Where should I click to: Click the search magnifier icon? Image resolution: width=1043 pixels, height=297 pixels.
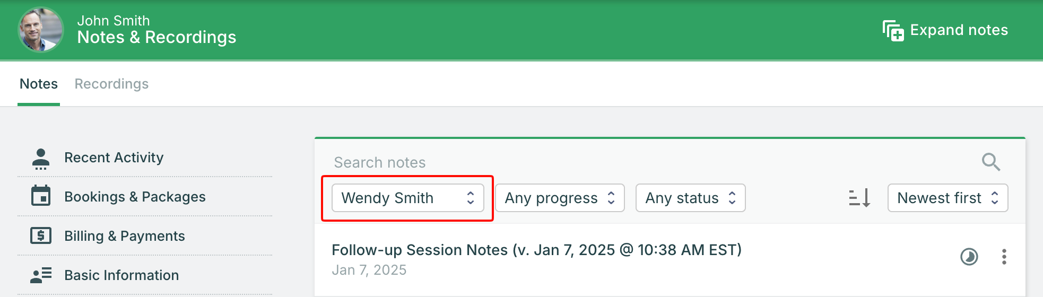point(990,162)
